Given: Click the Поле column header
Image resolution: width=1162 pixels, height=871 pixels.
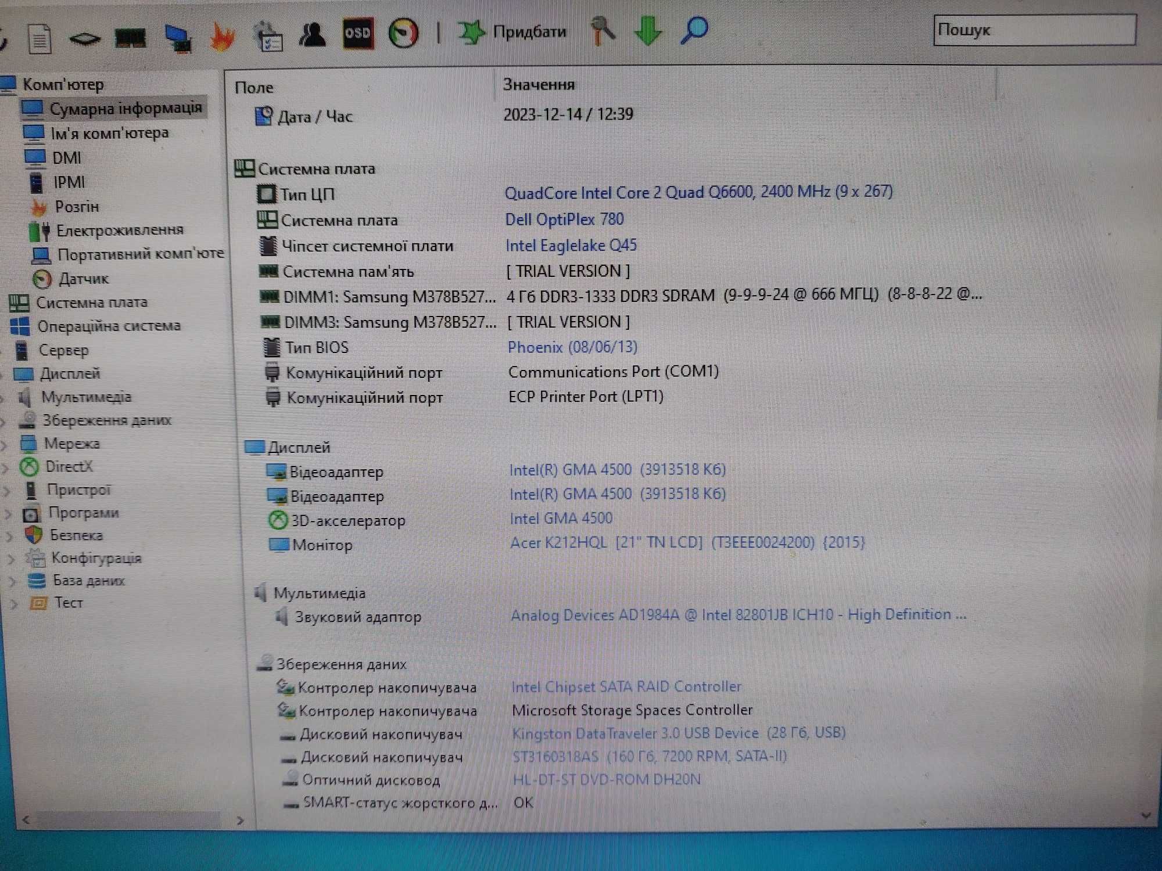Looking at the screenshot, I should coord(253,88).
